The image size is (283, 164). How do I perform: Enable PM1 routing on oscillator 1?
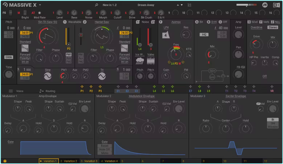[x=69, y=54]
